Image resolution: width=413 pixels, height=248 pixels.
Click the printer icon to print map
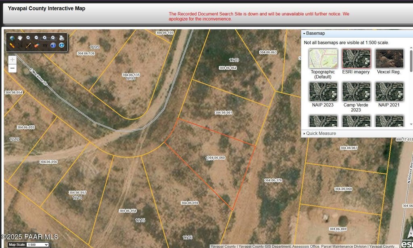tap(61, 38)
